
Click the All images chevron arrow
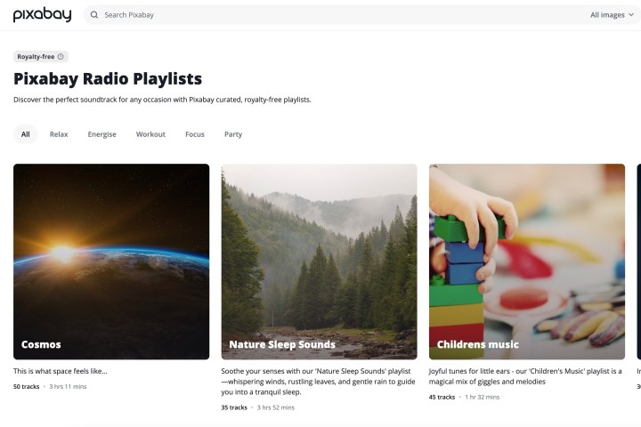pyautogui.click(x=631, y=15)
